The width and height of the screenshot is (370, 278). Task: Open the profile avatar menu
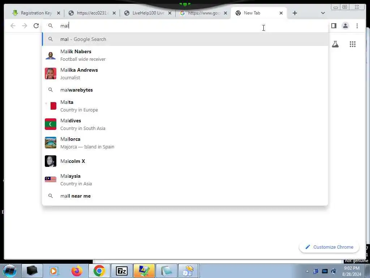pyautogui.click(x=345, y=26)
